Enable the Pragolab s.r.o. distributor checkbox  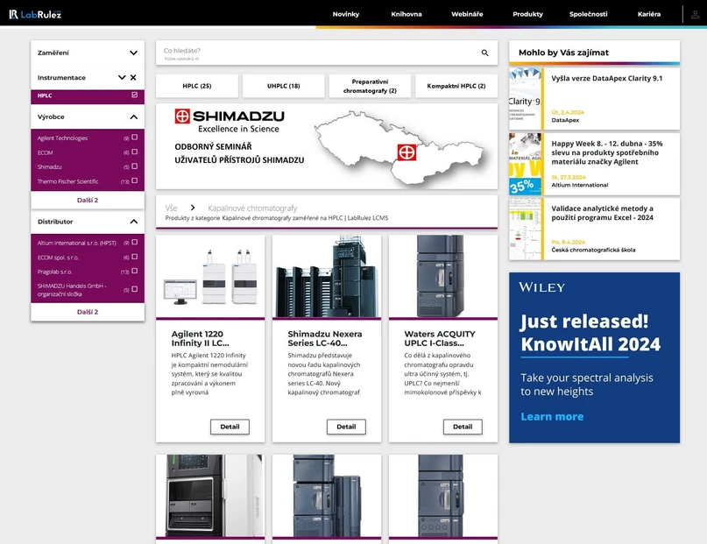tap(132, 271)
